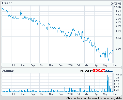Click the 0.100 price axis label
Viewport: 123px width, 100px height.
[x=118, y=38]
